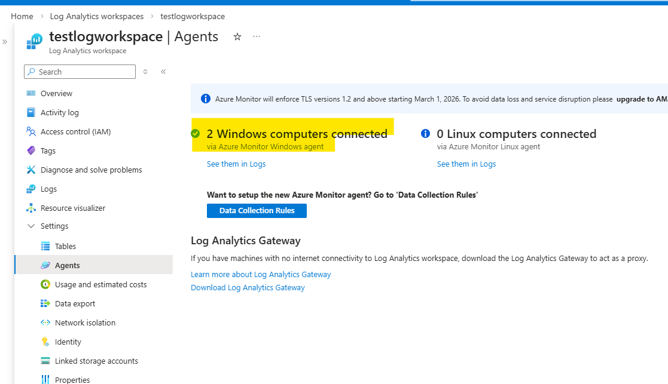This screenshot has height=384, width=668.
Task: Click the Network isolation icon
Action: [45, 322]
